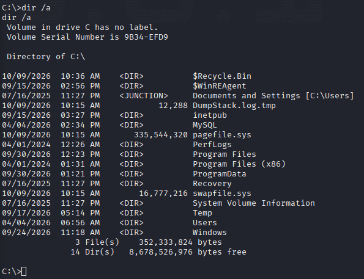Click the '<DIR>' marker on the Windows row
Screen dimensions: 364x279
[132, 233]
